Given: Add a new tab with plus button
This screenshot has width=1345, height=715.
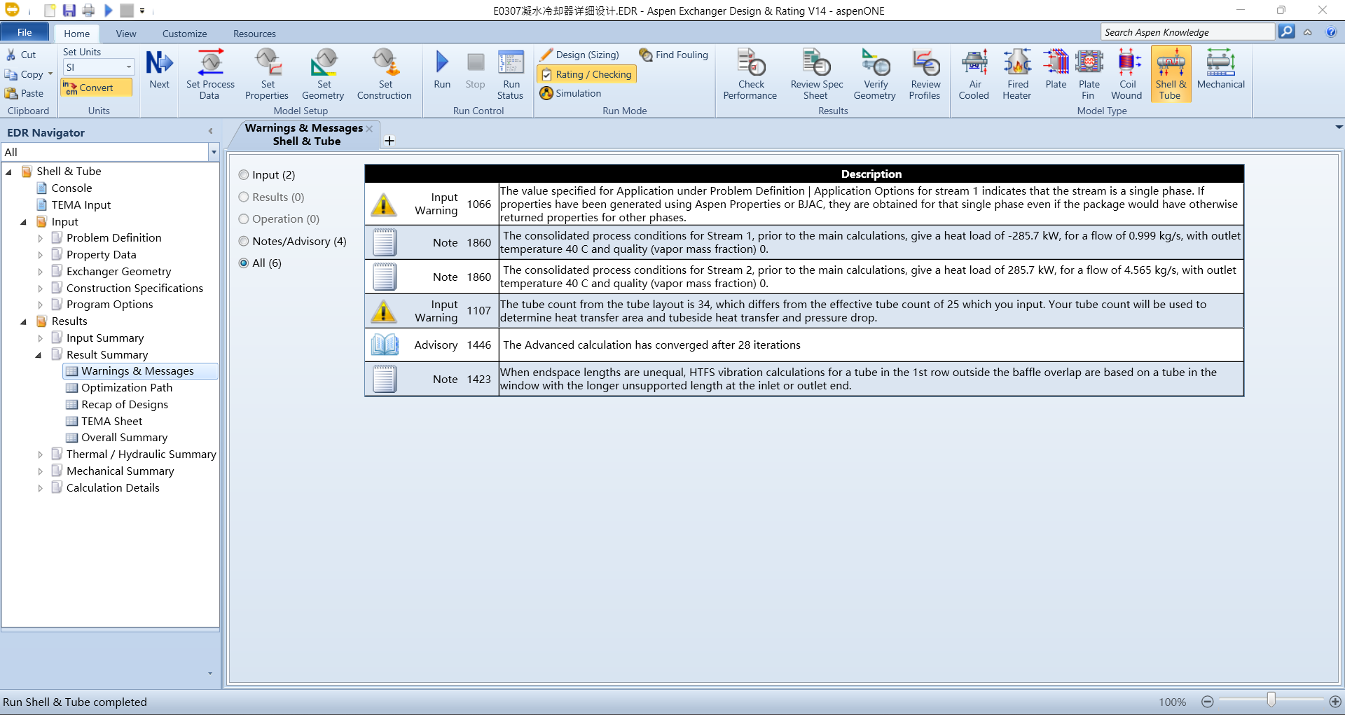Looking at the screenshot, I should pos(389,141).
